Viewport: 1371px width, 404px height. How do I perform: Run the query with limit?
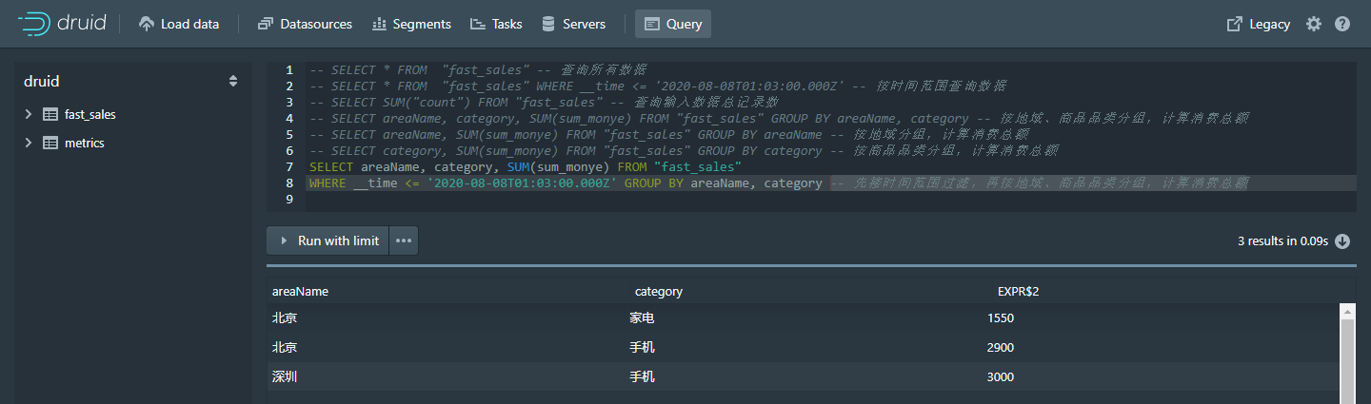328,240
